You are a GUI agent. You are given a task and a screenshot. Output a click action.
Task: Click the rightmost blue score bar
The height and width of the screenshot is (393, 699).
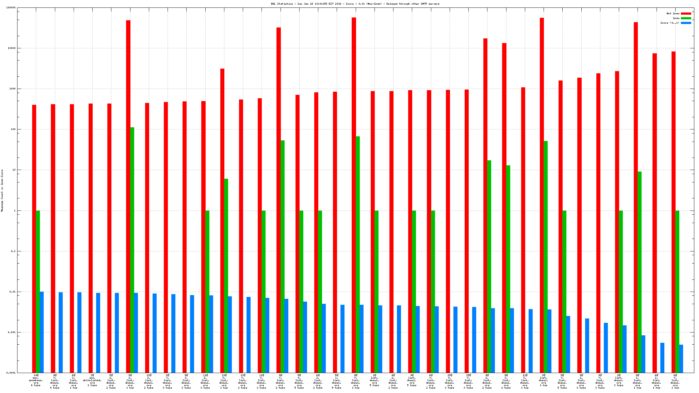(x=681, y=358)
